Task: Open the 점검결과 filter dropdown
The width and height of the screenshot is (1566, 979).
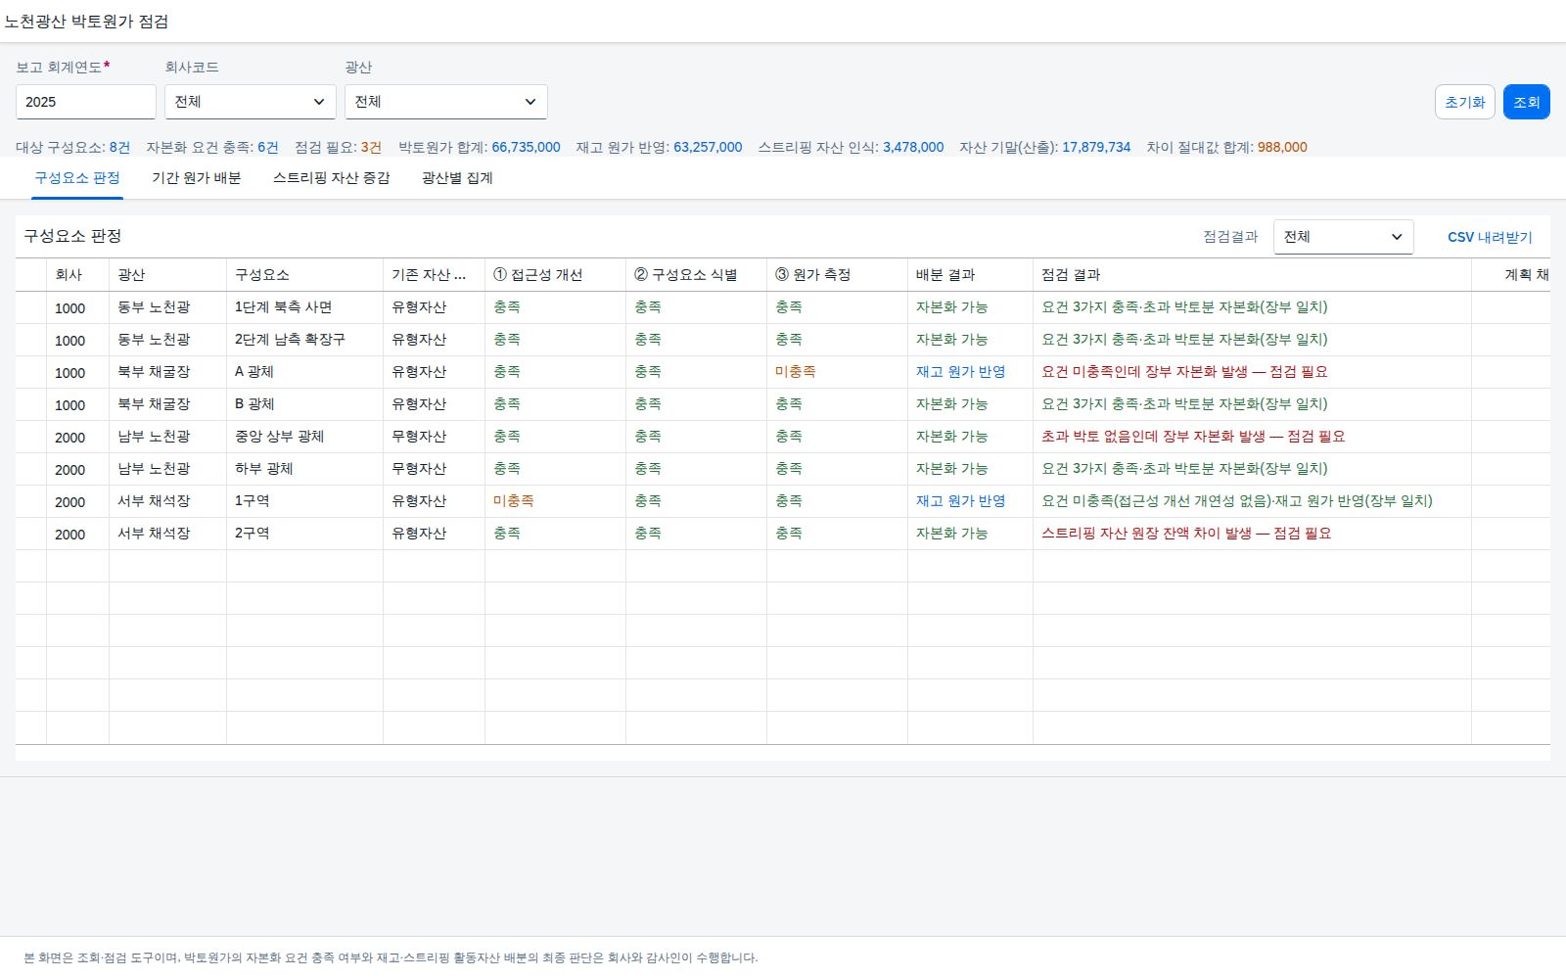Action: pos(1343,237)
